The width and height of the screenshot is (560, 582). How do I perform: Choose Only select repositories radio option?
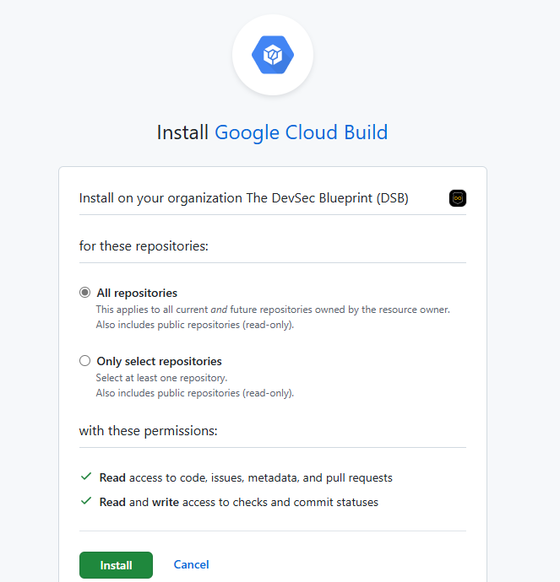(84, 361)
